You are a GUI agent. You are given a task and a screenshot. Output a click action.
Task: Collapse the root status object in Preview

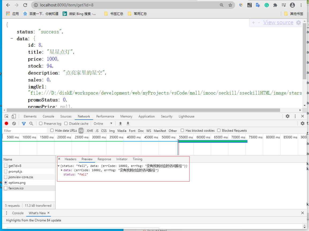(x=59, y=166)
